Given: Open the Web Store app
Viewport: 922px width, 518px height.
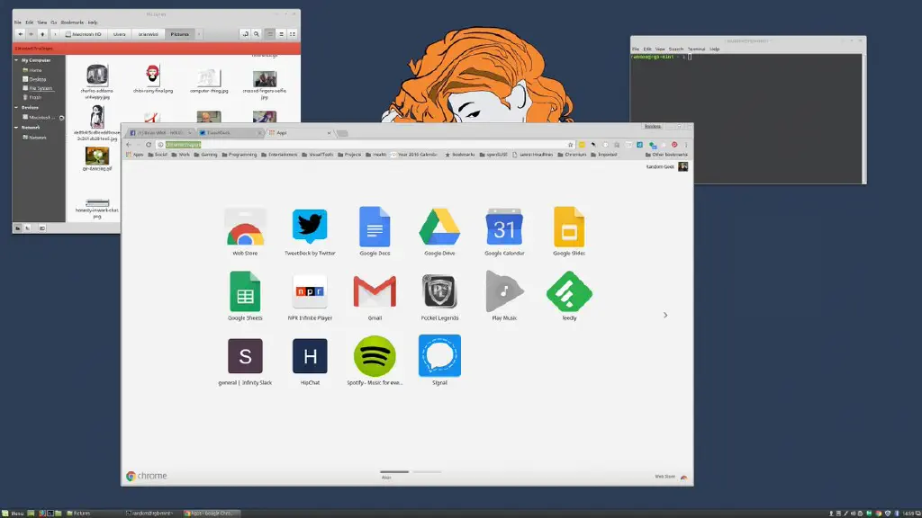Looking at the screenshot, I should (x=245, y=231).
